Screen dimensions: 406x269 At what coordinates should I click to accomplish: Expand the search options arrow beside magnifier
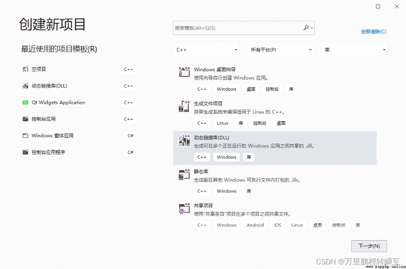[x=312, y=28]
